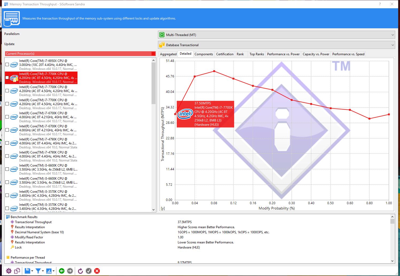Check the first i7-6700K processor checkbox
Screen dimensions: 400x276
pyautogui.click(x=7, y=117)
